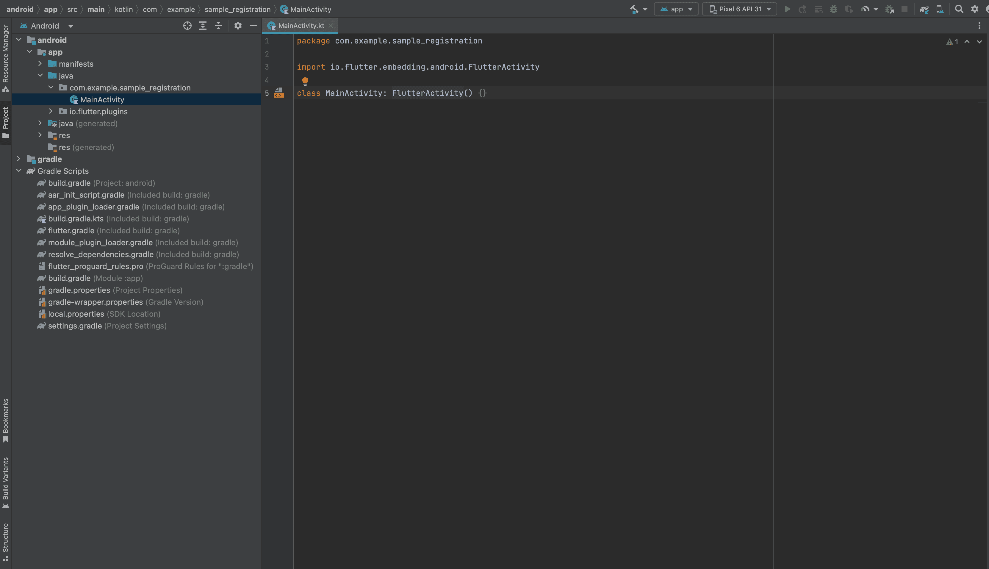This screenshot has height=569, width=989.
Task: Open build.gradle (Module :app) file
Action: [x=69, y=278]
